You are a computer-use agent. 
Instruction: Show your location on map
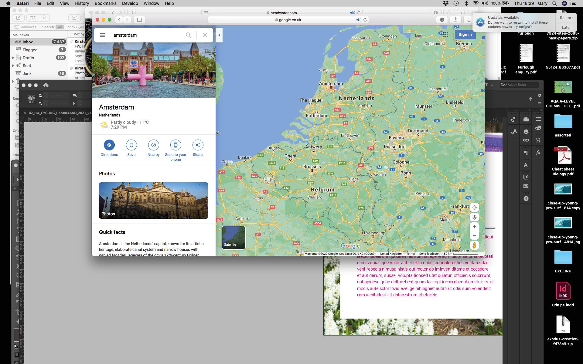[x=474, y=217]
